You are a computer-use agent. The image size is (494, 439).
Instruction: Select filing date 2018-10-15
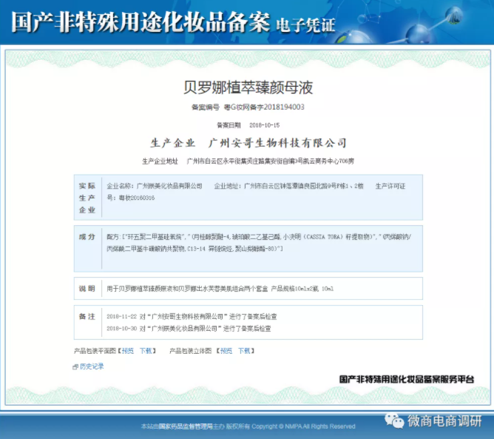264,125
